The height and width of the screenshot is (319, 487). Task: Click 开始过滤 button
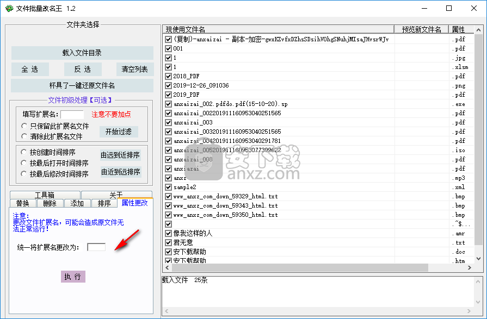(119, 132)
